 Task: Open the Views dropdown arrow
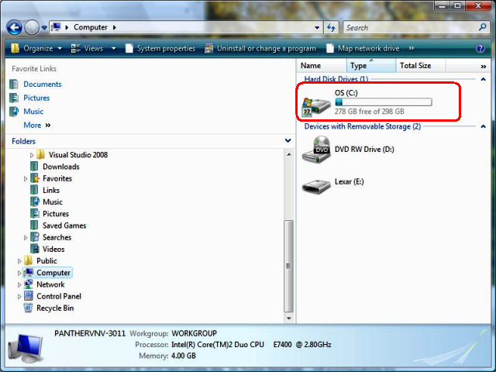coord(113,48)
